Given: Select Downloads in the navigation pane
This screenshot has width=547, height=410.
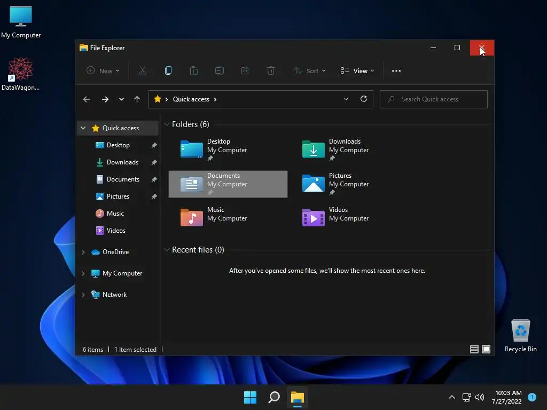Looking at the screenshot, I should (x=122, y=162).
